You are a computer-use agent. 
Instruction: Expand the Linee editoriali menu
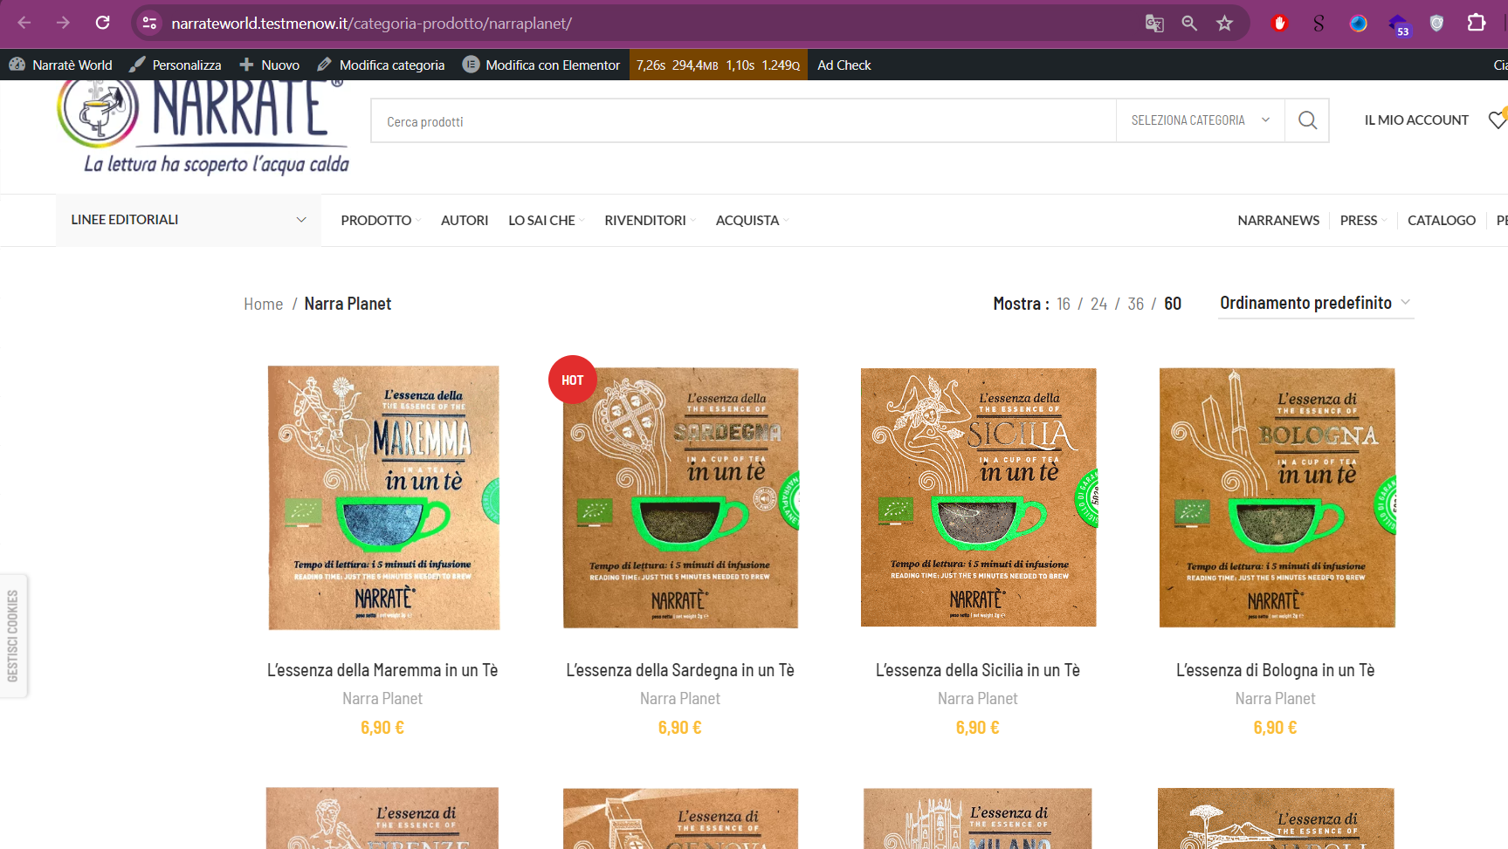(189, 220)
